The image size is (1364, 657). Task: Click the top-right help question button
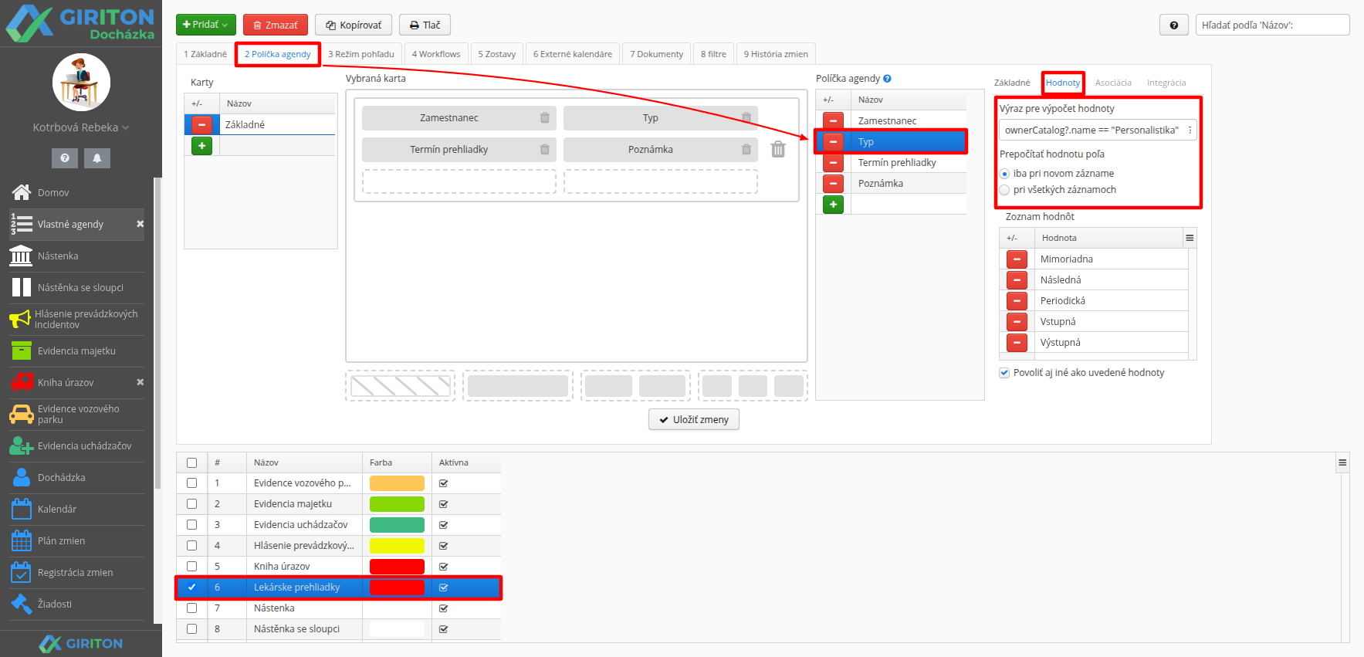point(1173,25)
